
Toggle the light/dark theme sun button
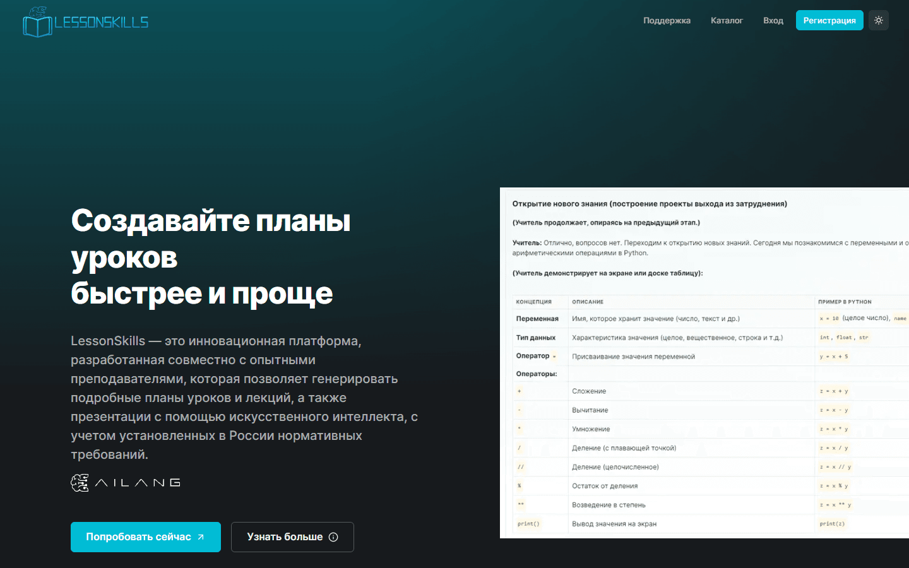879,20
